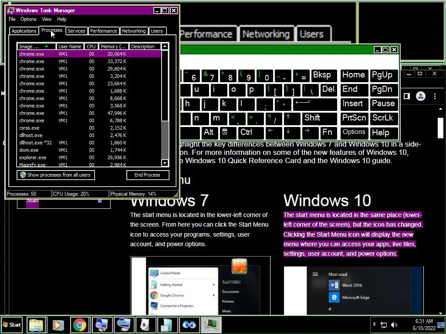Open File Explorer from the taskbar

(x=37, y=325)
